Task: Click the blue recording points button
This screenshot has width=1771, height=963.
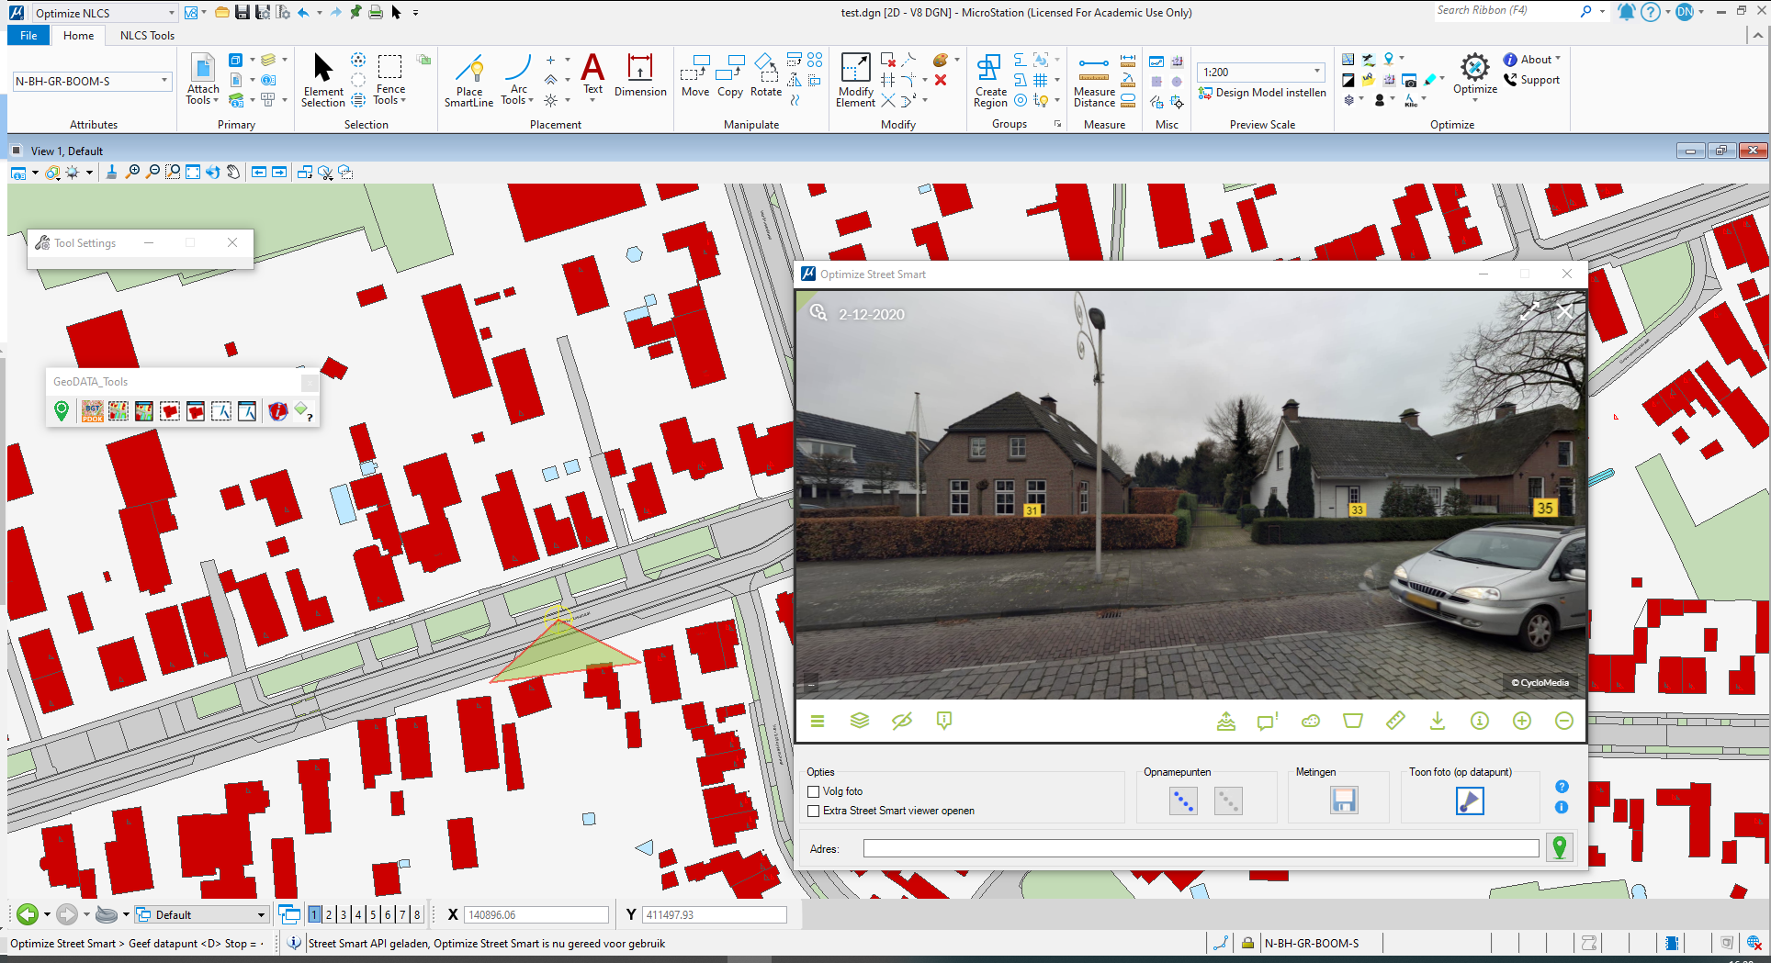Action: click(x=1183, y=801)
